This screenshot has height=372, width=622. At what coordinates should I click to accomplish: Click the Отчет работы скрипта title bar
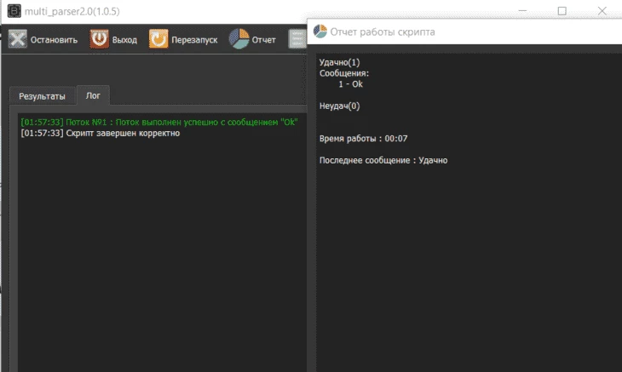464,31
